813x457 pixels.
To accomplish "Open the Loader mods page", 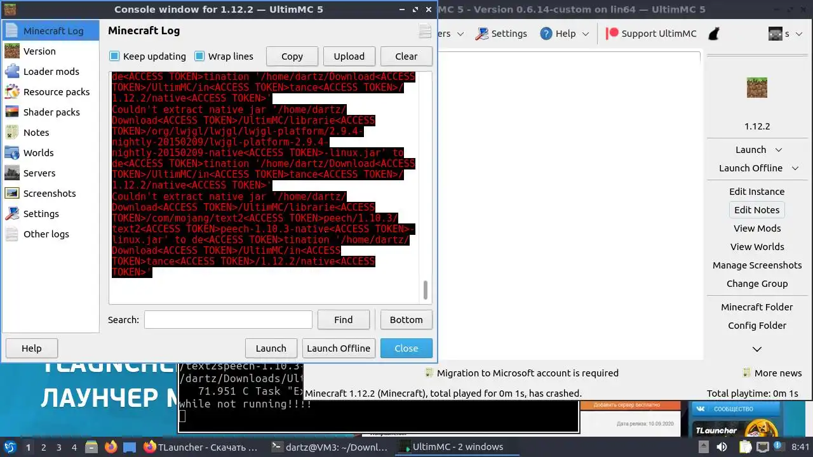I will point(50,71).
